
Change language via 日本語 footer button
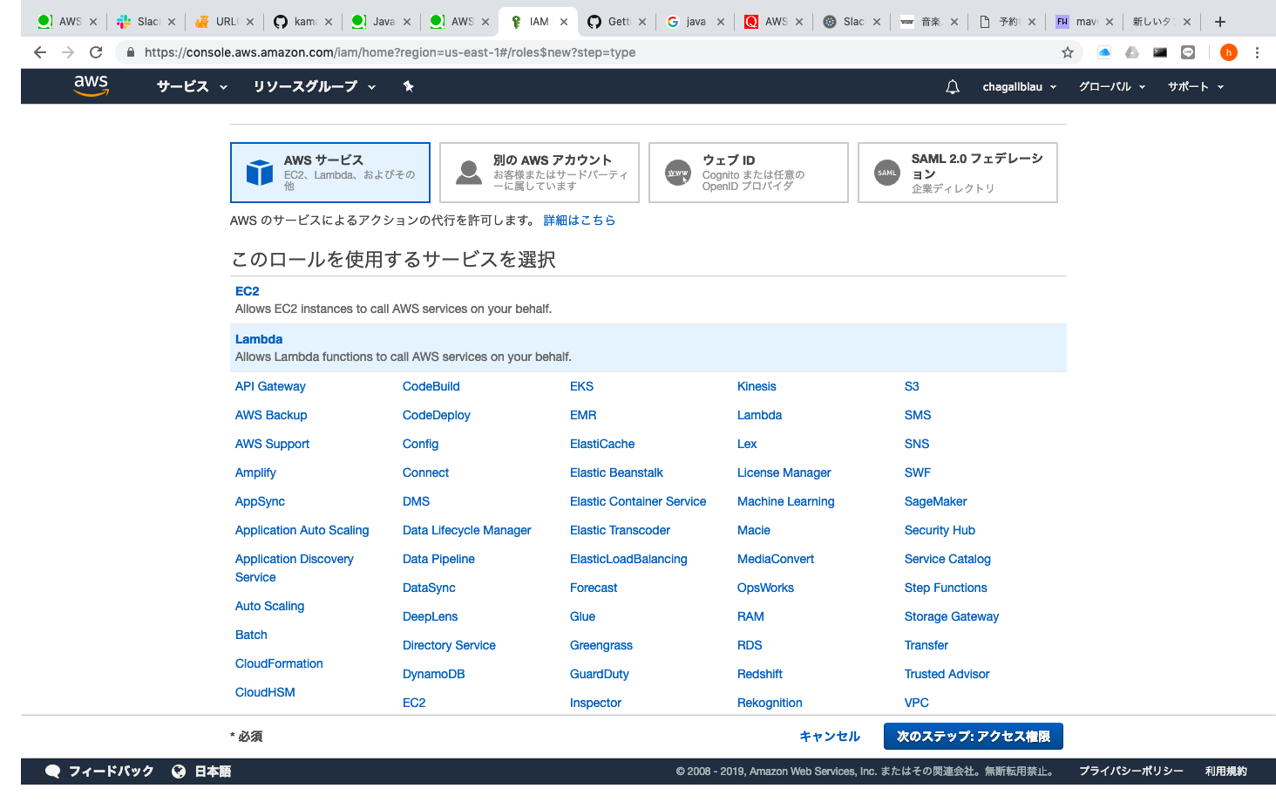(x=201, y=771)
